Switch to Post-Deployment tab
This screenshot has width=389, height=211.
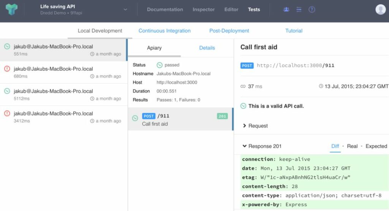(x=229, y=31)
